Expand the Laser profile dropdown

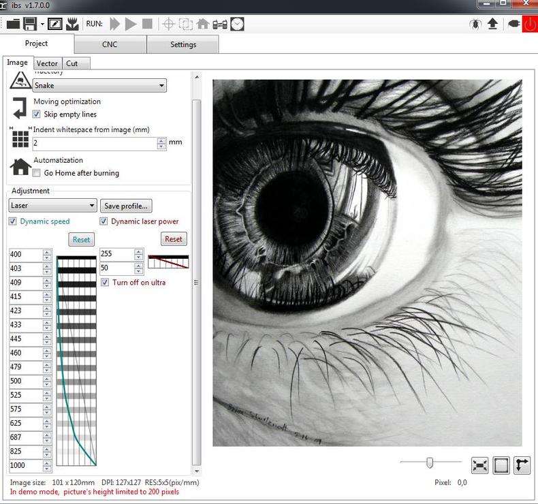pyautogui.click(x=53, y=205)
